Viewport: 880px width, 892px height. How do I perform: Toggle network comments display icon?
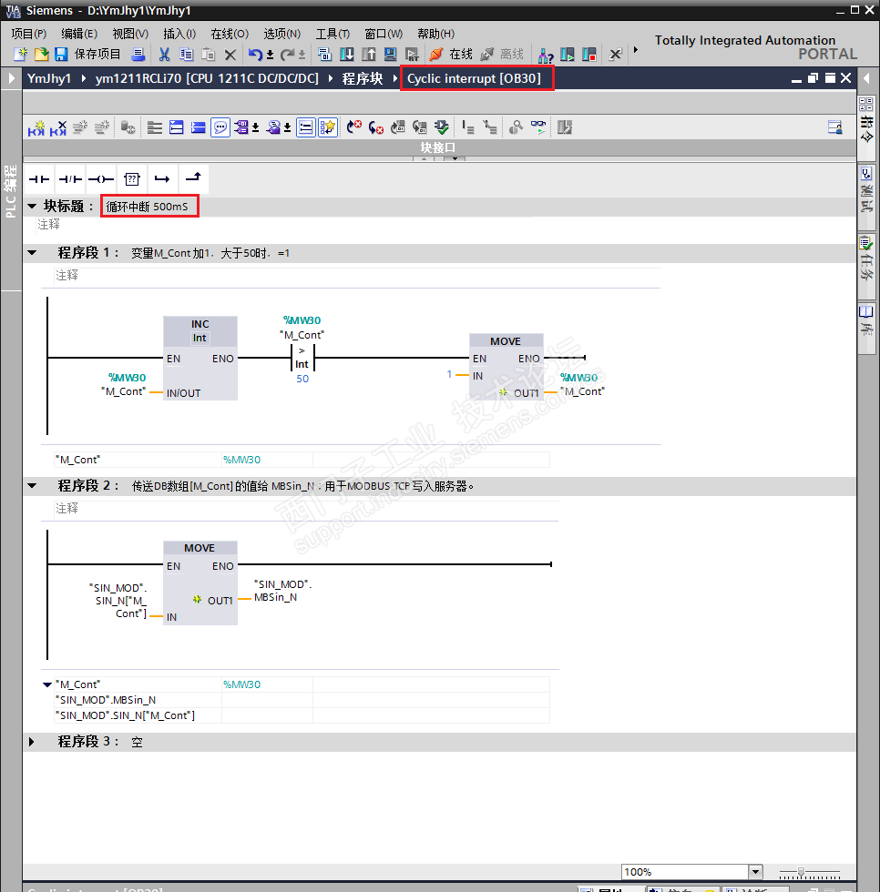(x=306, y=127)
